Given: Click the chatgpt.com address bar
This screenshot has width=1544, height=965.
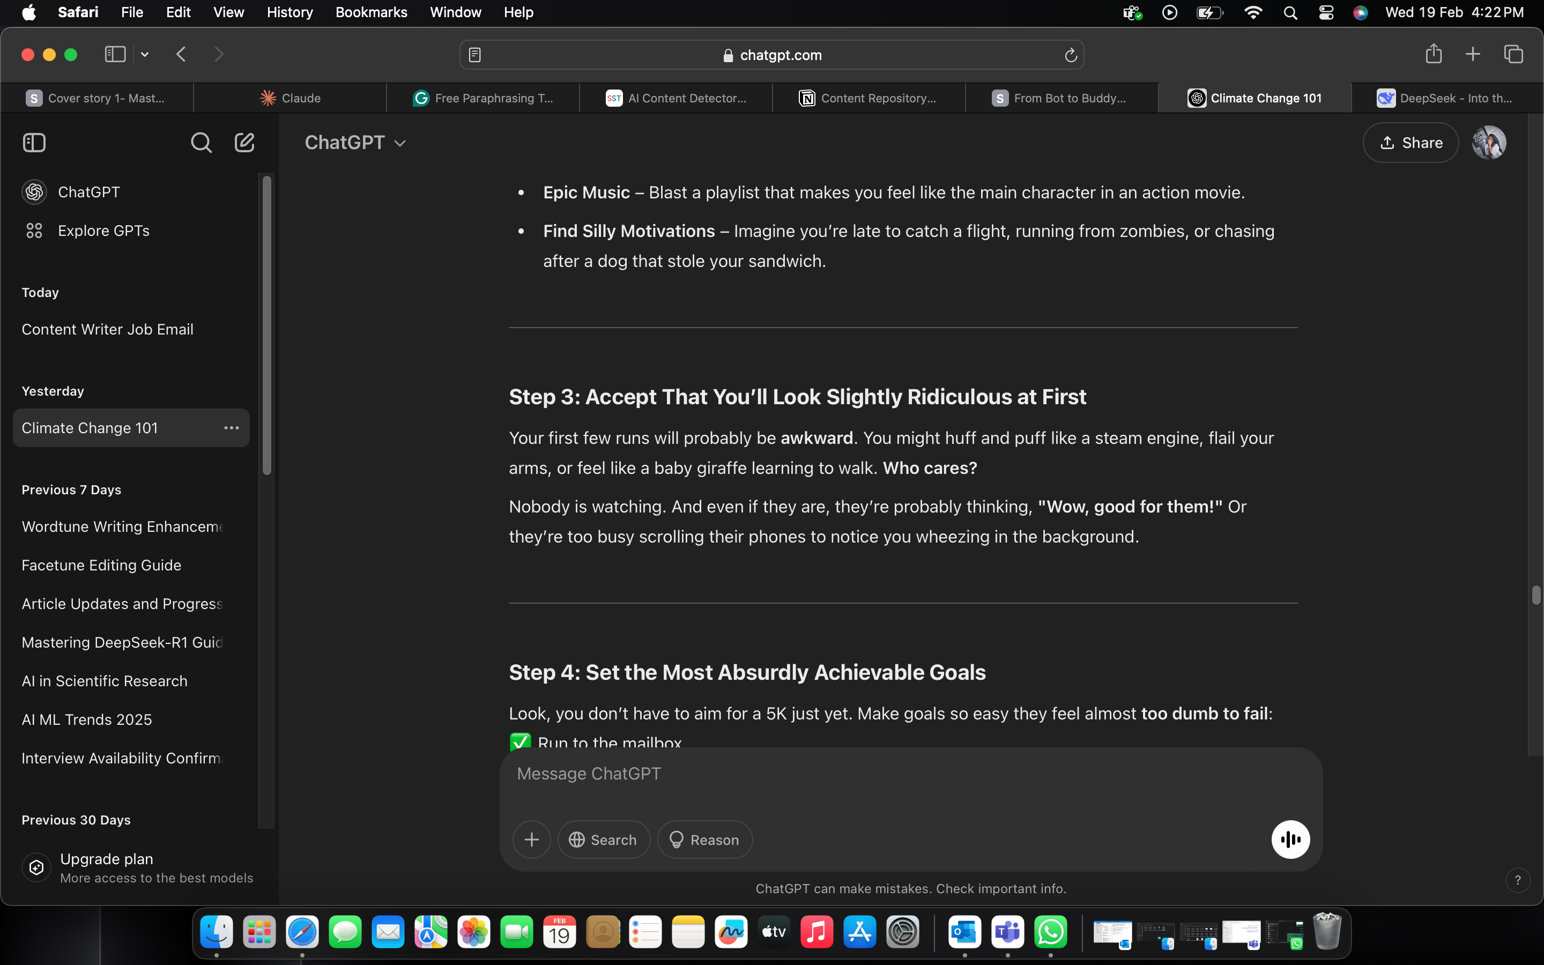Looking at the screenshot, I should tap(771, 55).
